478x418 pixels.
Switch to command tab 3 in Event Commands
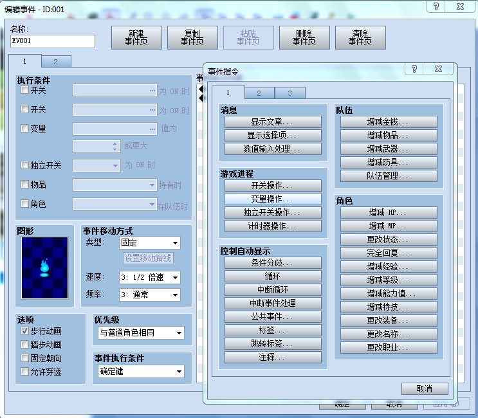click(x=290, y=93)
